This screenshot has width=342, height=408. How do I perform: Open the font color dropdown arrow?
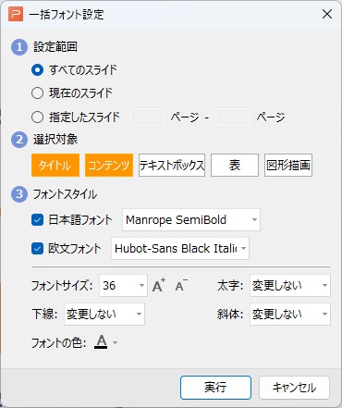click(115, 342)
